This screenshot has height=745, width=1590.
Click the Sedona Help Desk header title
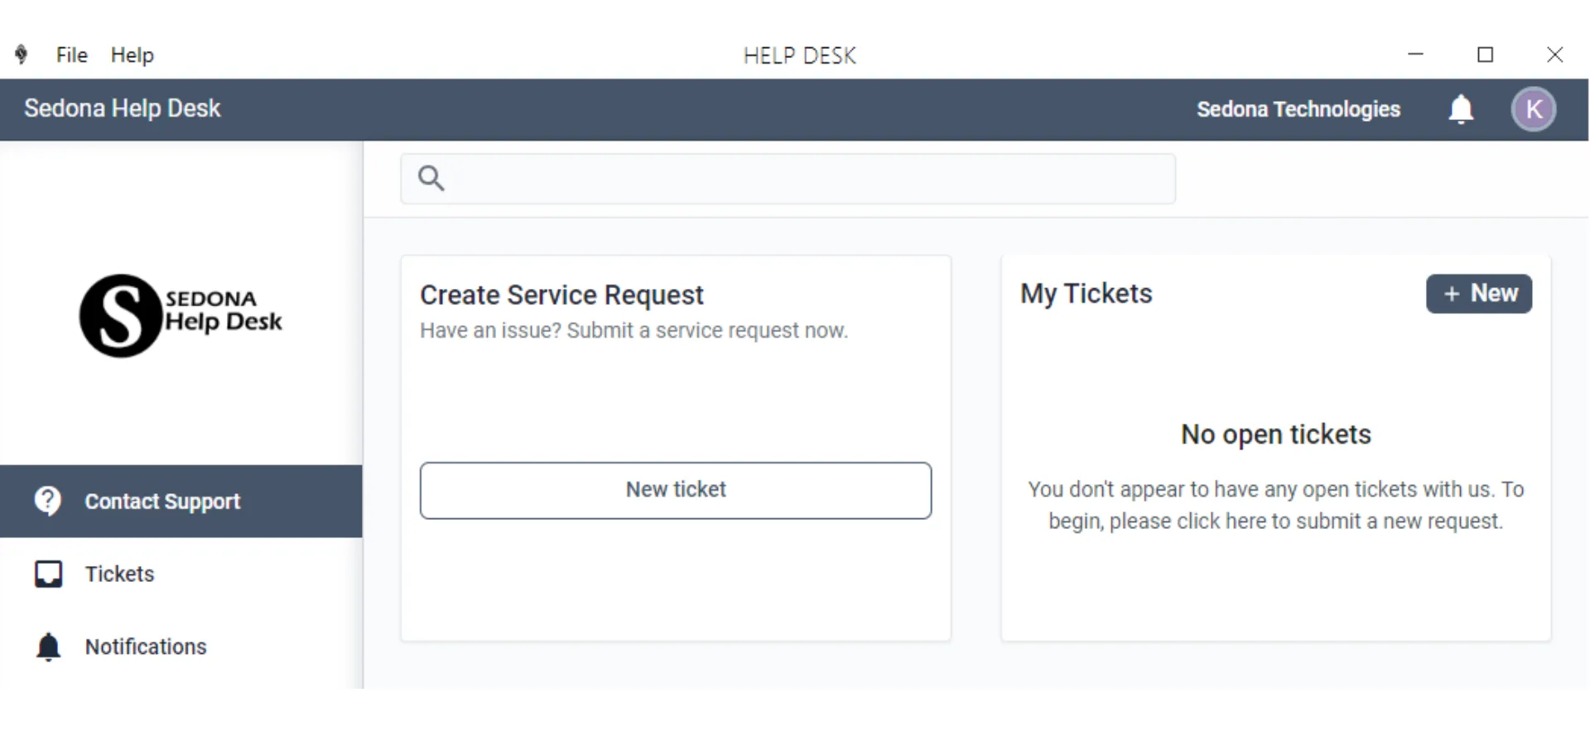(123, 108)
